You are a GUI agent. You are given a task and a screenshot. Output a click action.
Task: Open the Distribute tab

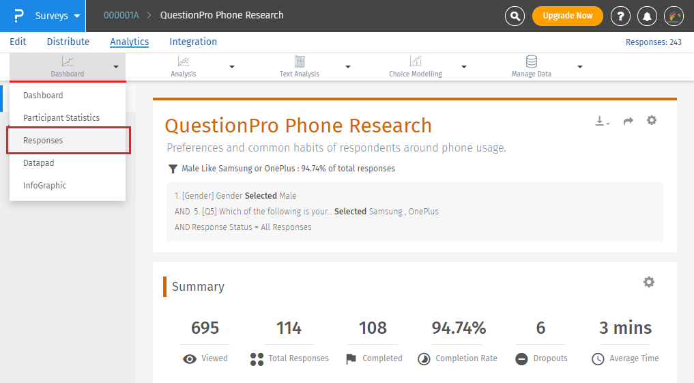(68, 42)
